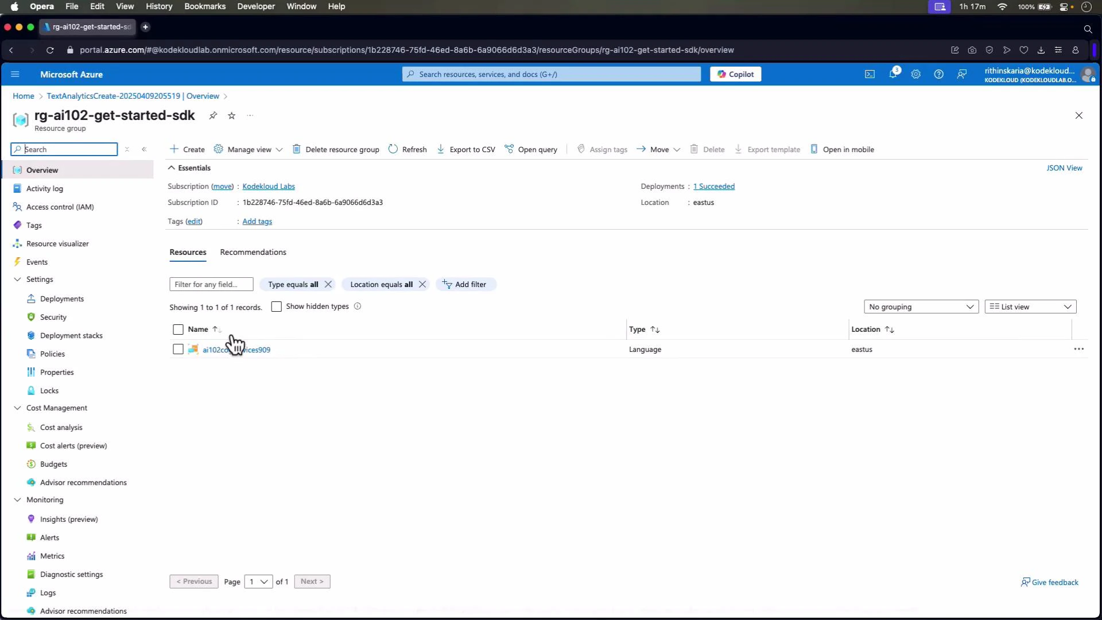Open the Copilot button
The width and height of the screenshot is (1102, 620).
click(736, 74)
